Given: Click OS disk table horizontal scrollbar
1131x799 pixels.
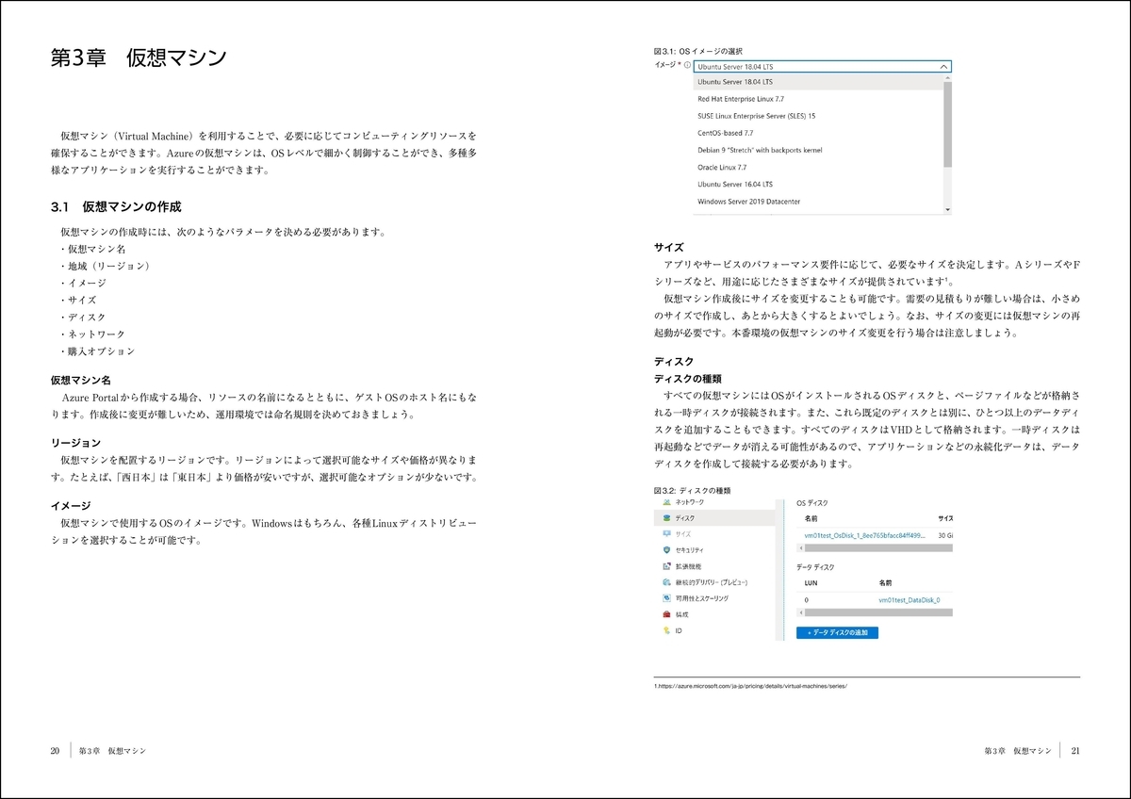Looking at the screenshot, I should (x=877, y=547).
